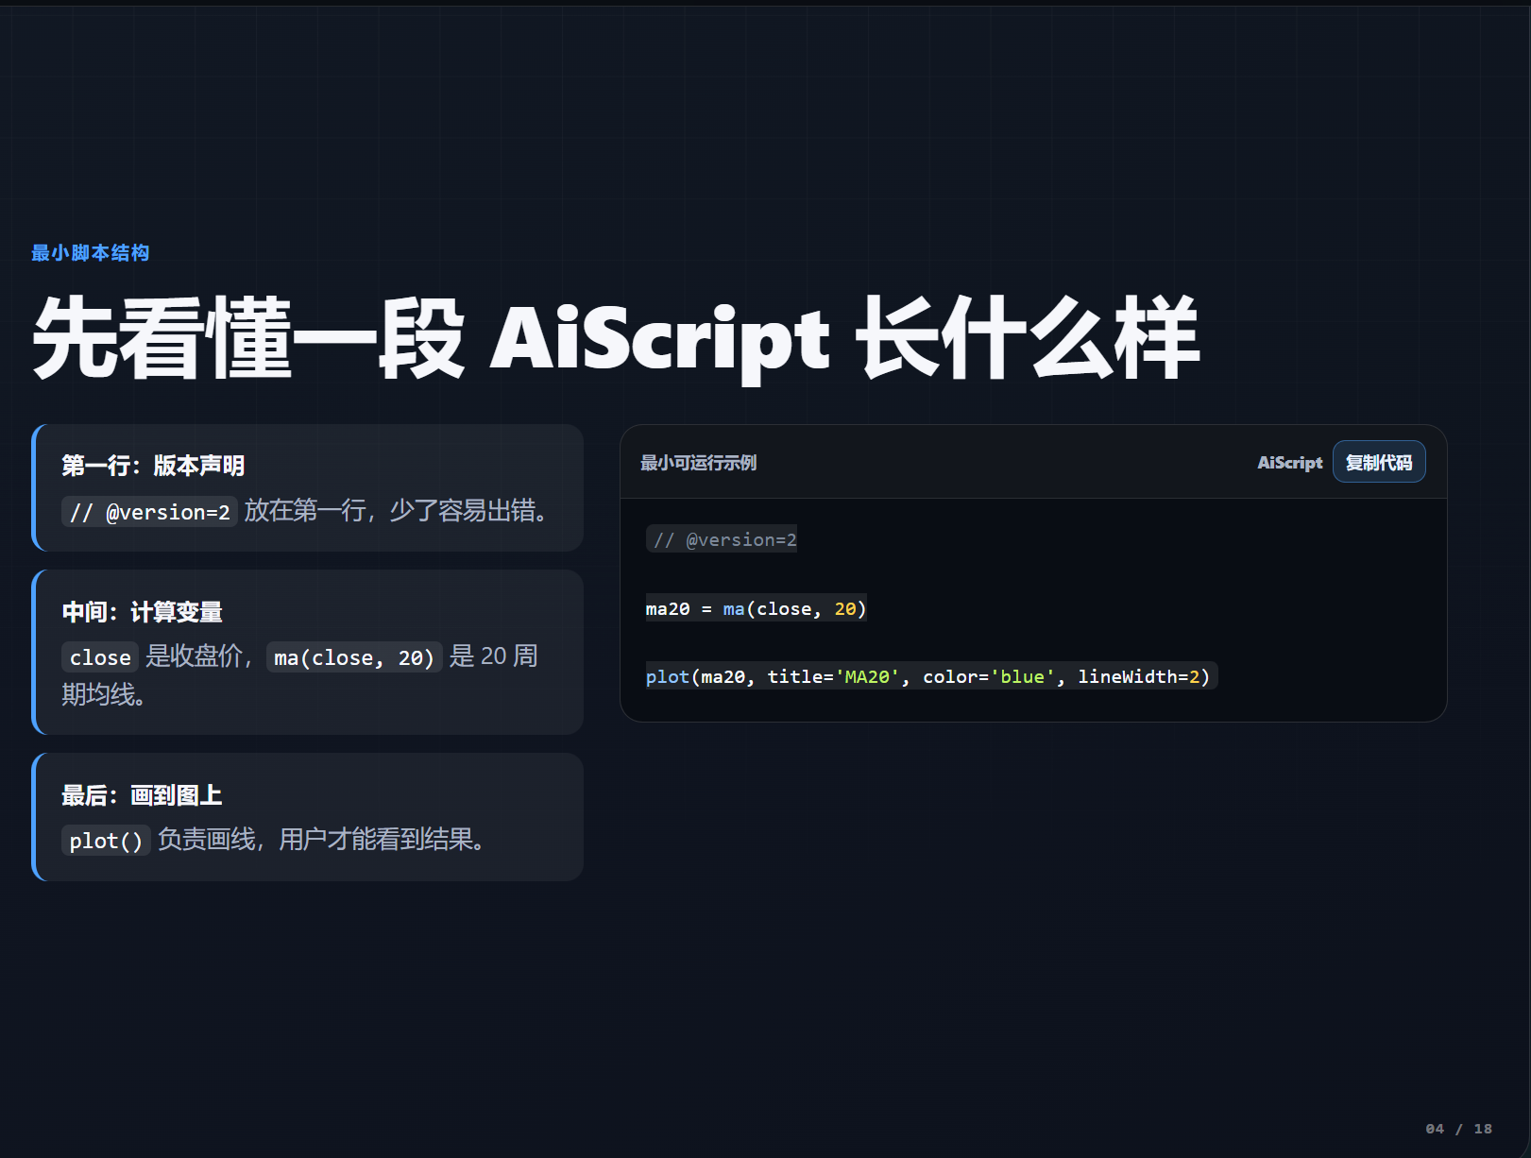The width and height of the screenshot is (1531, 1158).
Task: Click the 04 / 18 slide page counter
Action: click(1458, 1129)
